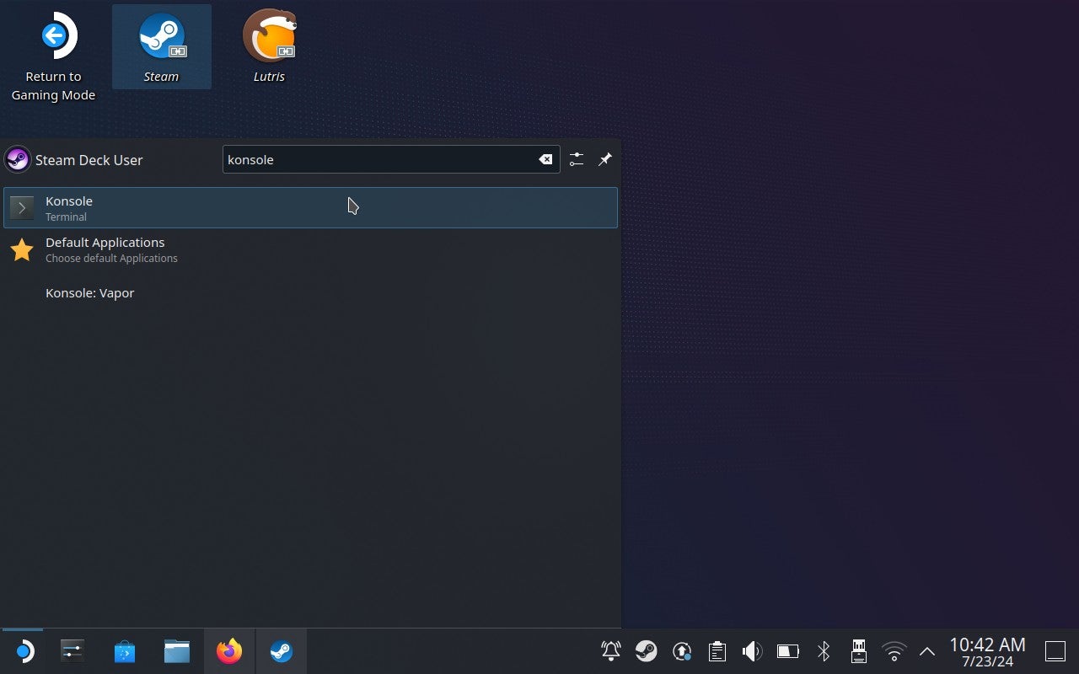The width and height of the screenshot is (1079, 674).
Task: Open the application launcher menu
Action: coord(24,650)
